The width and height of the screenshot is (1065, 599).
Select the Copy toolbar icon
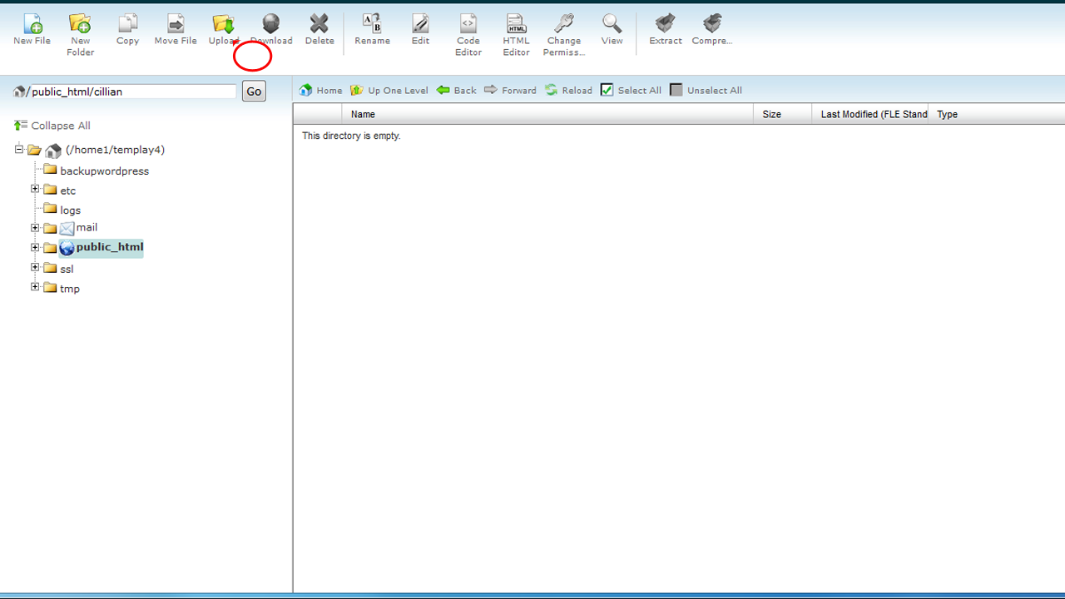127,23
